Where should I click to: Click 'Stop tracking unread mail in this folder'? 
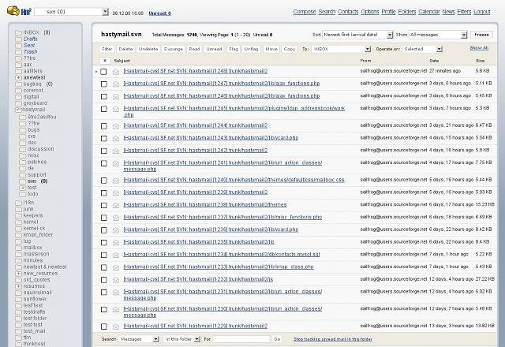(x=333, y=339)
